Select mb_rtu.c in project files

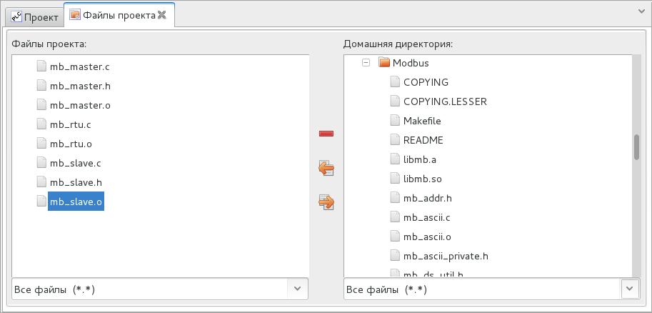(70, 124)
